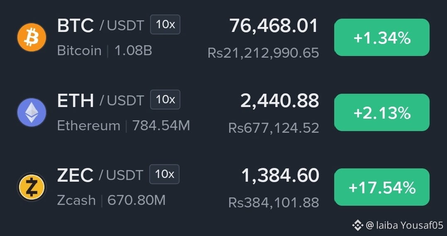Open the ETH/USDT trading pair
Viewport: 447px width, 236px height.
[101, 100]
